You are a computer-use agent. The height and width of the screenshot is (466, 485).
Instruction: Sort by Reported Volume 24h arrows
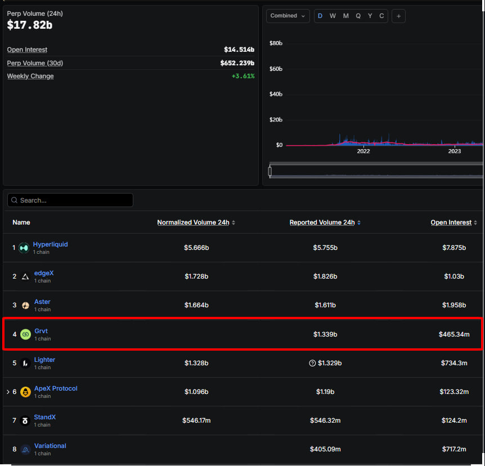pos(359,222)
